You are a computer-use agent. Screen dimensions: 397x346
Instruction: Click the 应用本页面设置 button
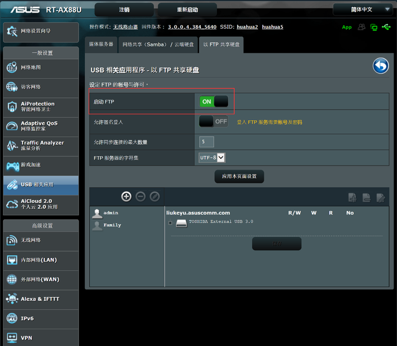click(x=239, y=176)
